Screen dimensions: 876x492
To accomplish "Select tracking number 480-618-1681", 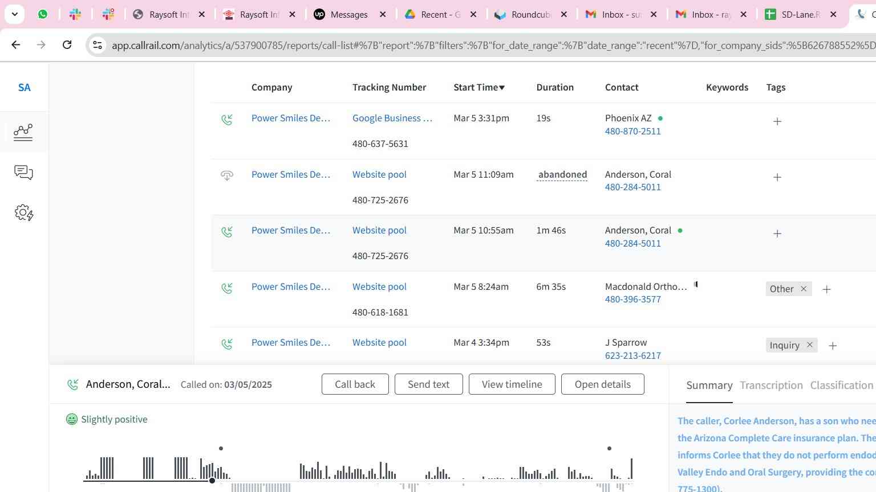I will 380,312.
